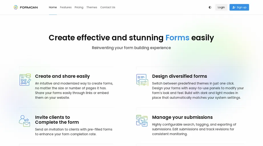Click the FORMCAN brand name
Image resolution: width=263 pixels, height=146 pixels.
[29, 7]
